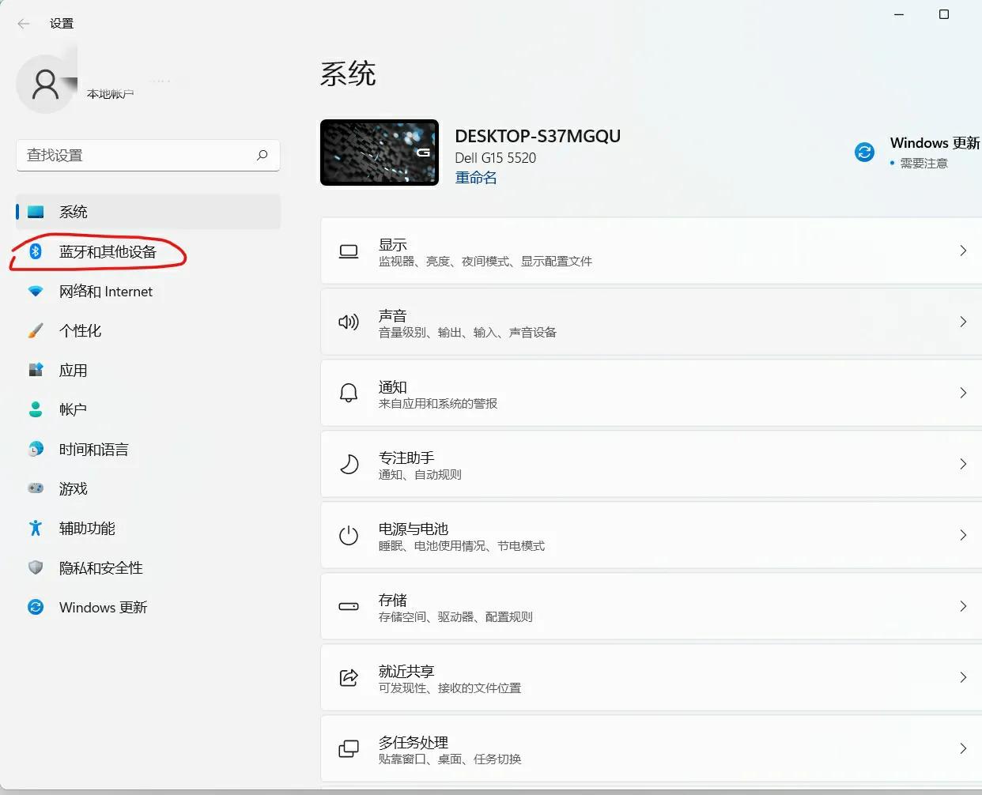Click the desktop wallpaper thumbnail

379,153
